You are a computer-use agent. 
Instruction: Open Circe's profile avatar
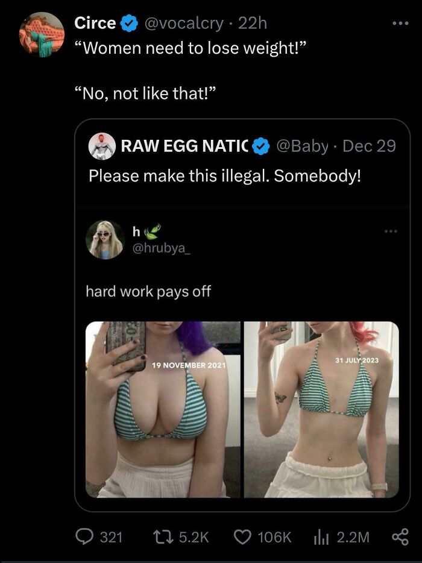tap(42, 34)
